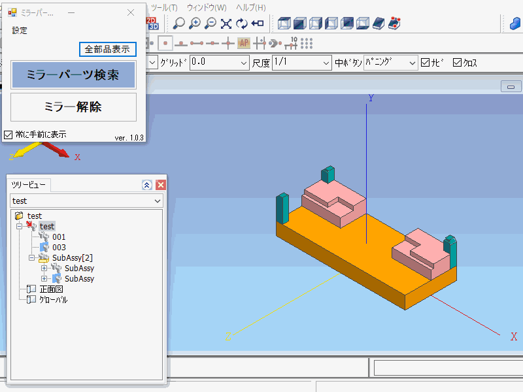
Task: Toggle the 2D/3D mode icon
Action: tap(153, 24)
